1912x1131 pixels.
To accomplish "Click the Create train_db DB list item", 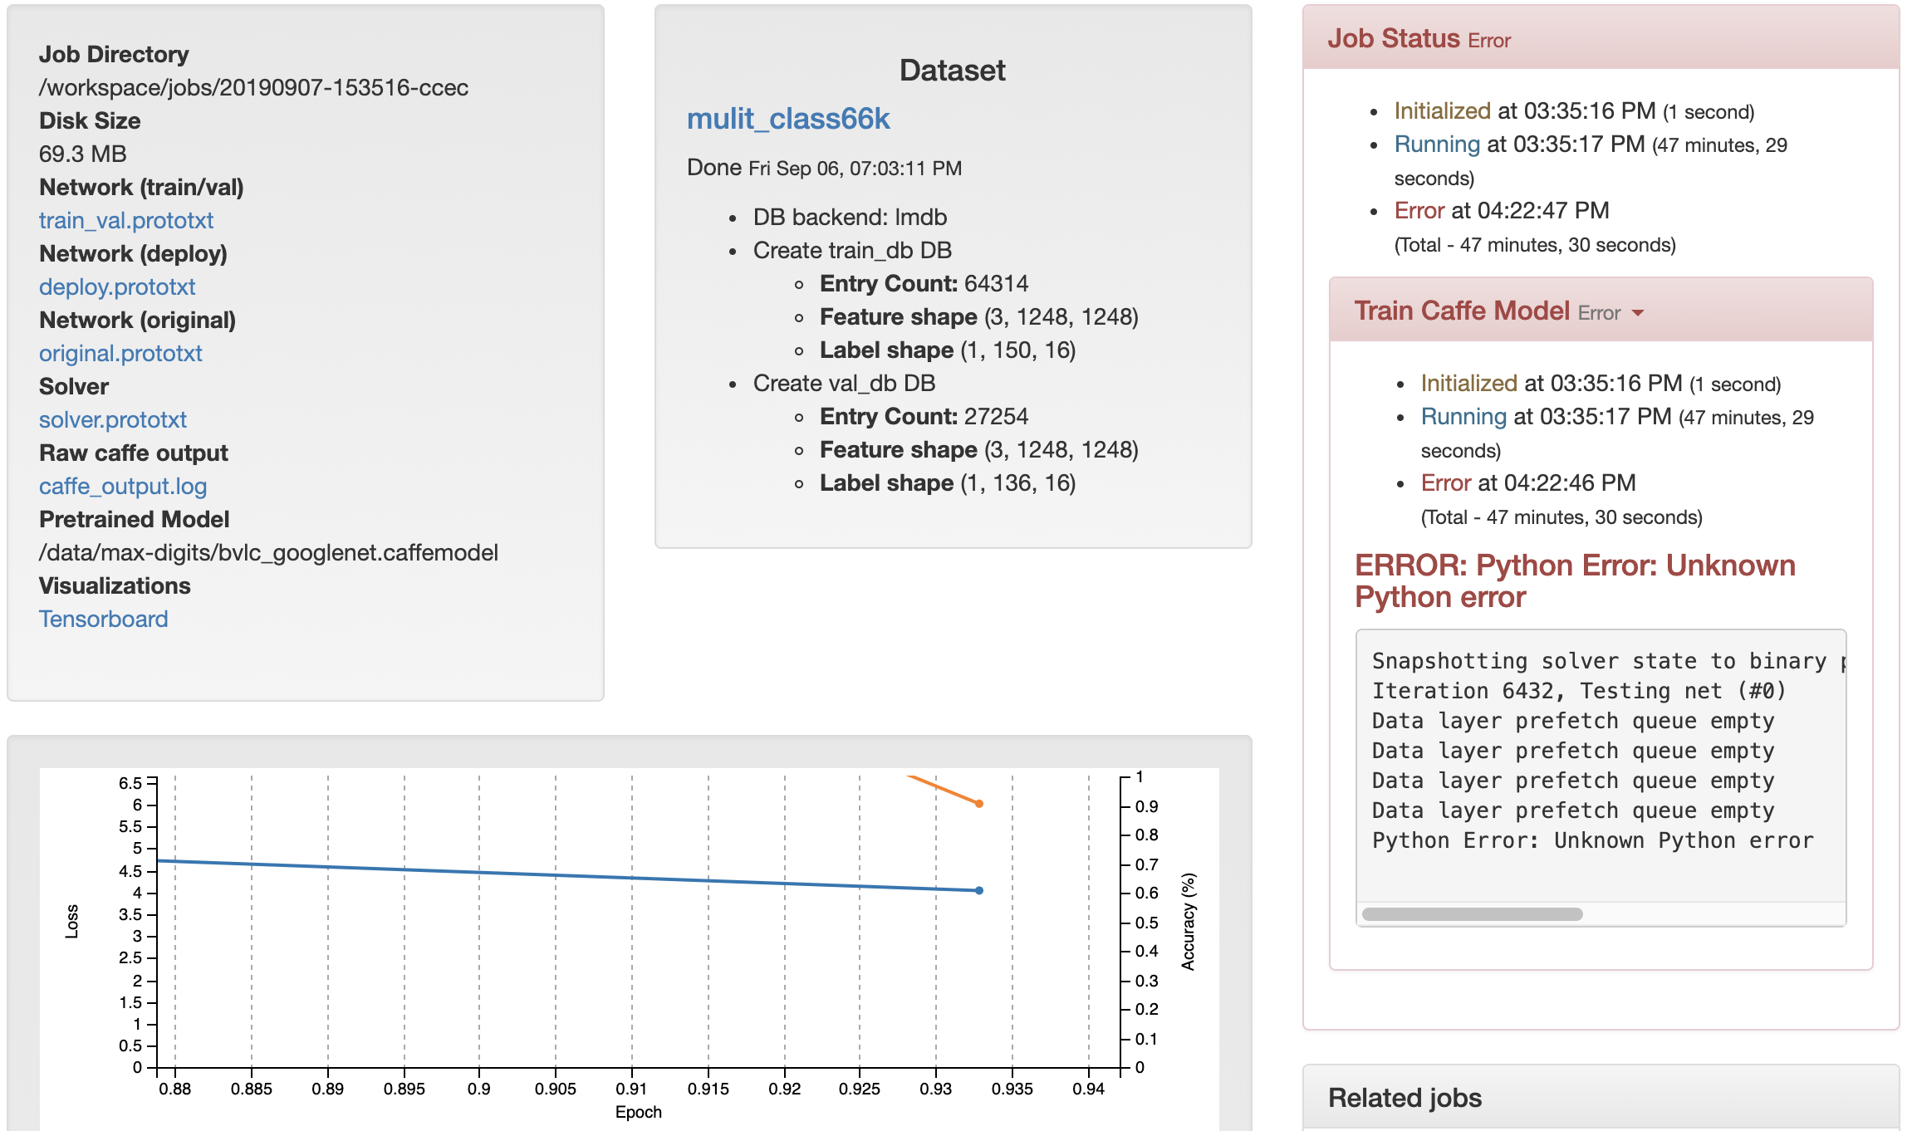I will [x=852, y=250].
